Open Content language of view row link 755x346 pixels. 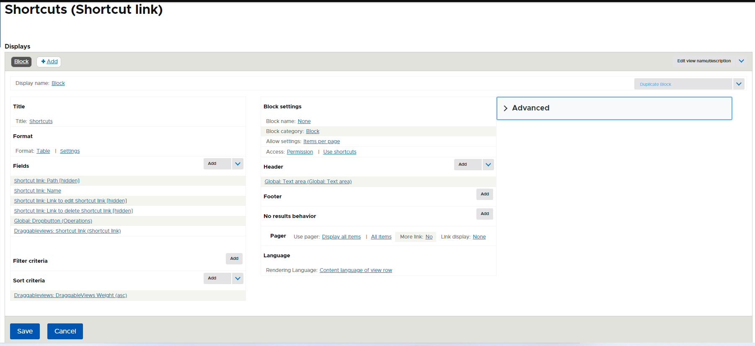pyautogui.click(x=356, y=270)
